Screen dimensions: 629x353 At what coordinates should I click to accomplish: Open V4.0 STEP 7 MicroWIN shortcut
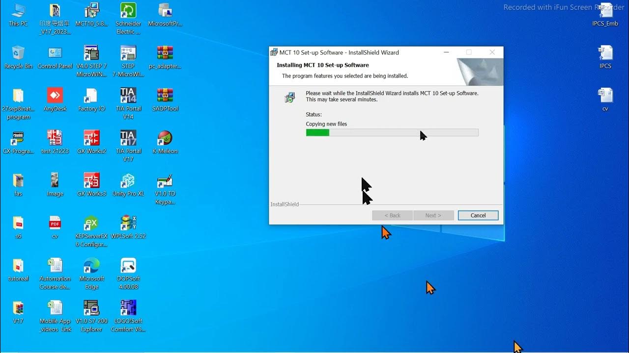pyautogui.click(x=92, y=61)
